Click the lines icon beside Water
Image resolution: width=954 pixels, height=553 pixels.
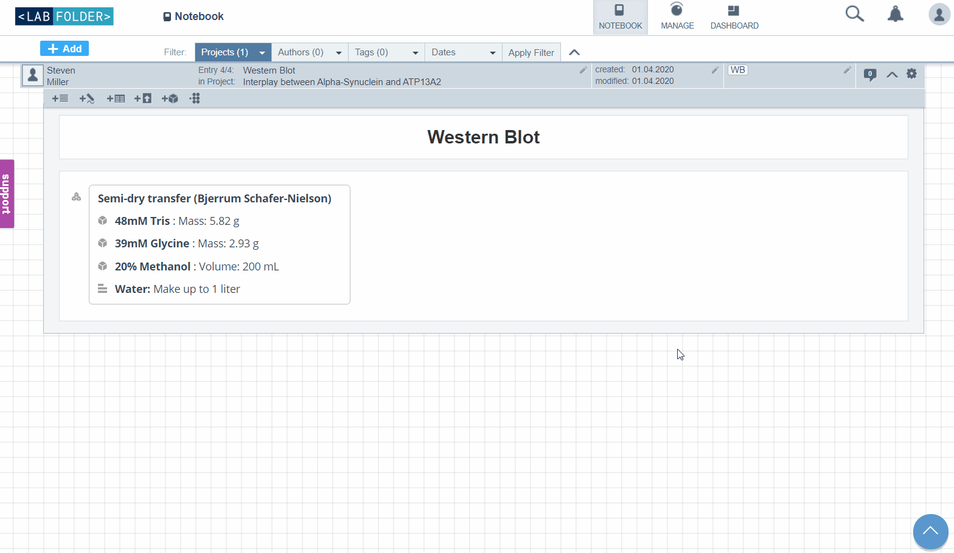[x=103, y=289]
